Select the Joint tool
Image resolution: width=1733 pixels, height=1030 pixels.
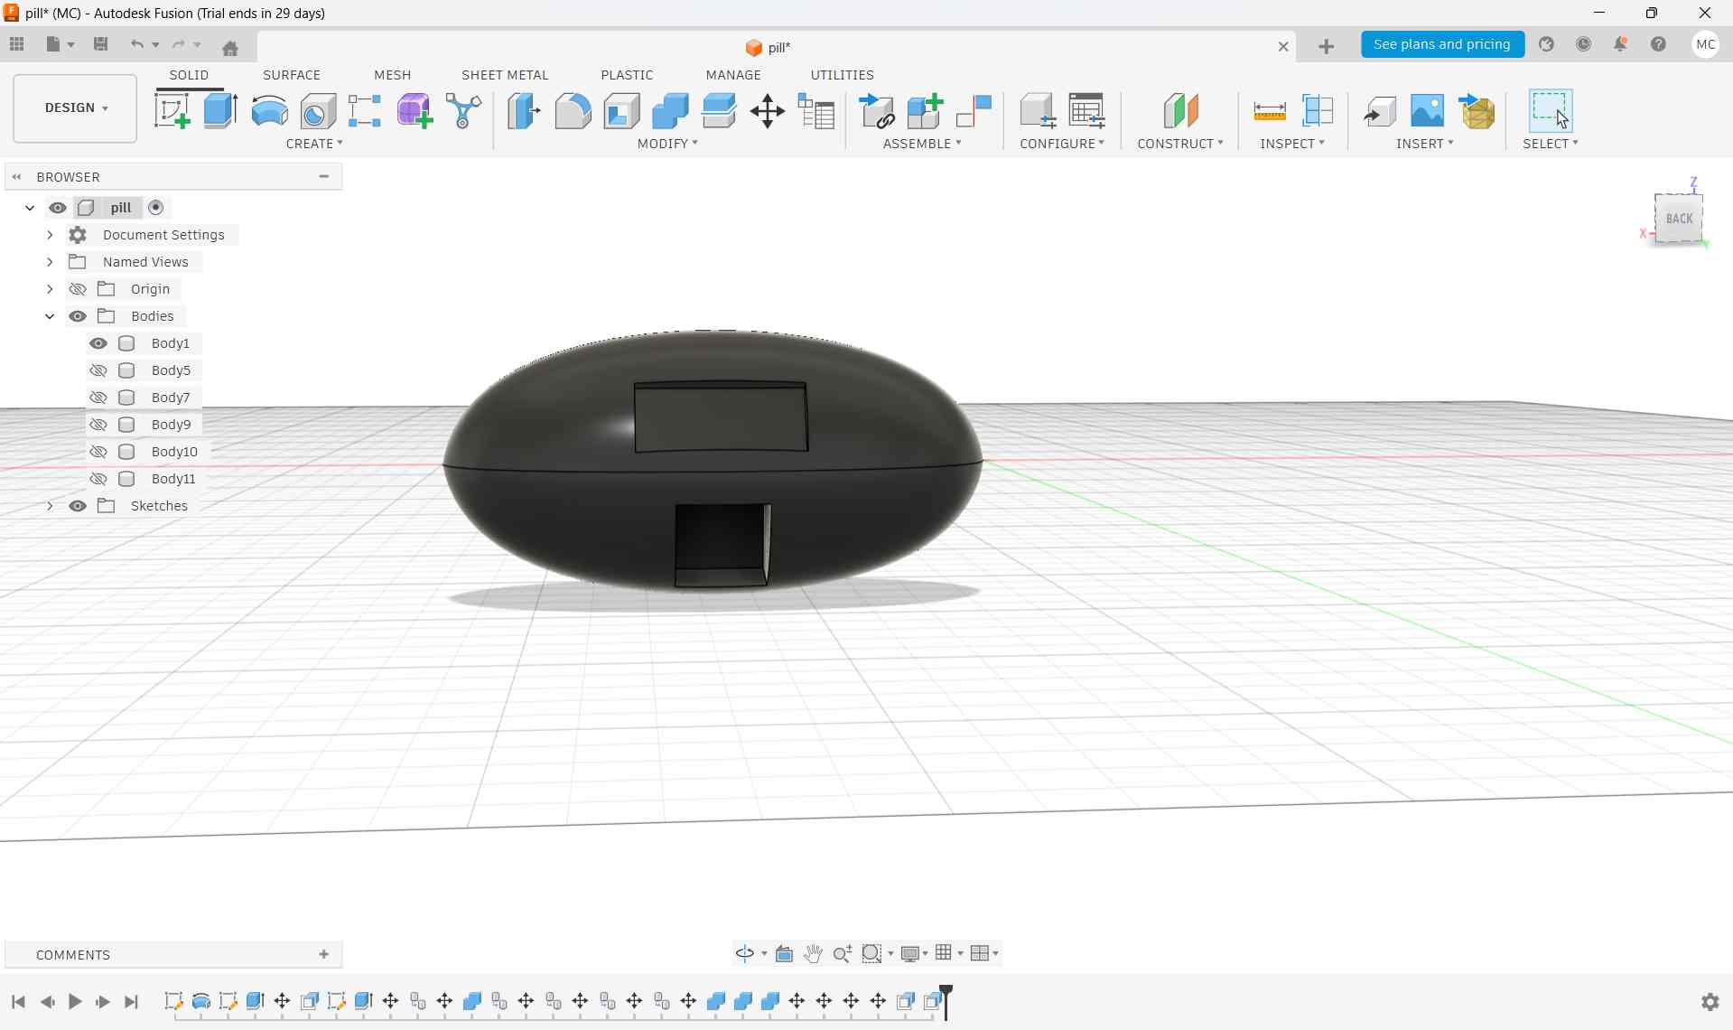(x=974, y=111)
